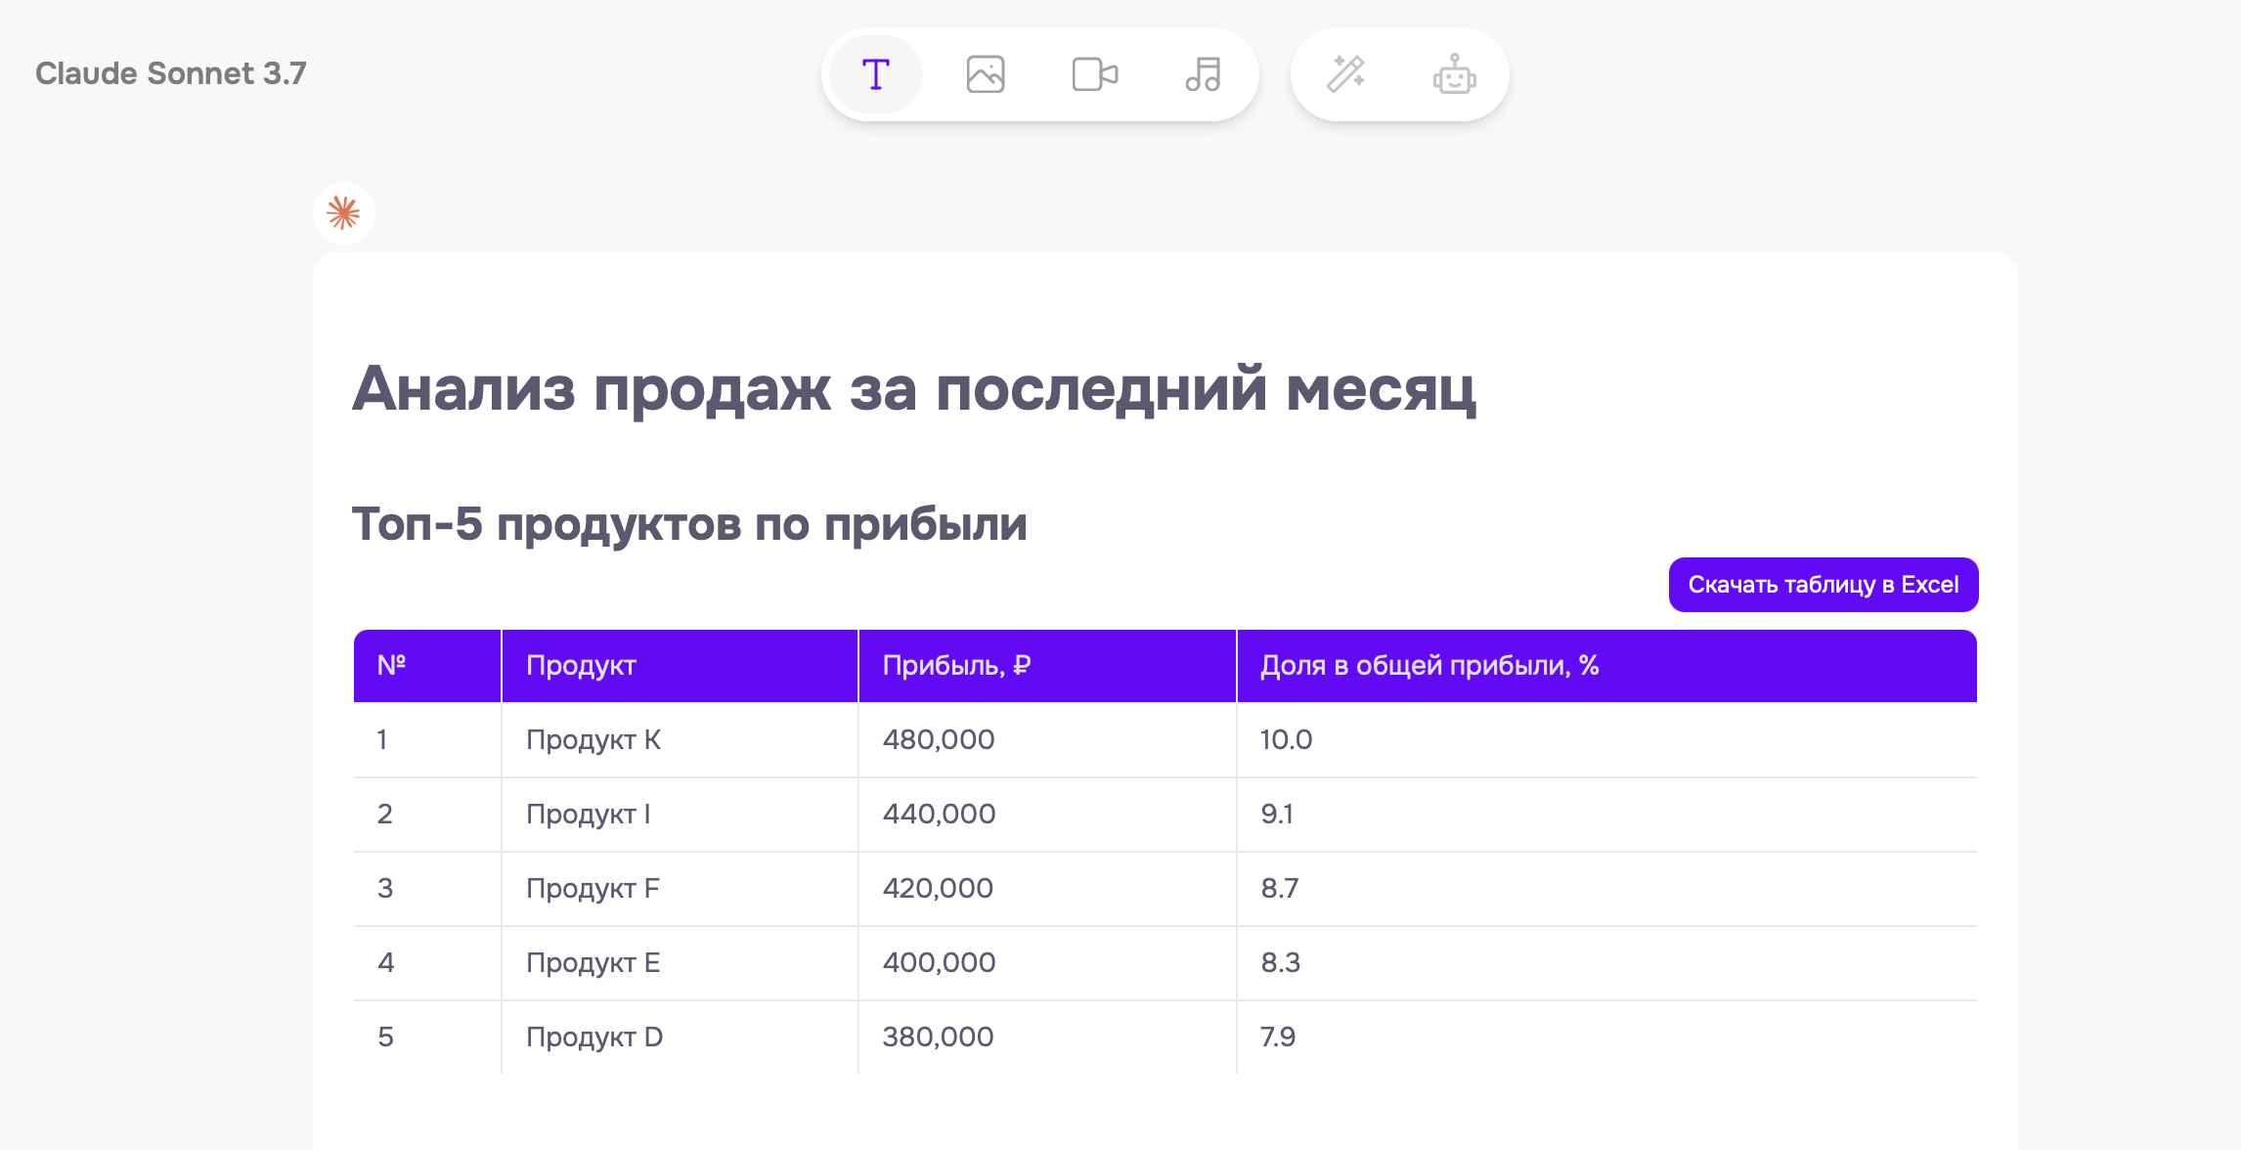
Task: Download table with Скачать таблицу в Excel
Action: pyautogui.click(x=1823, y=585)
